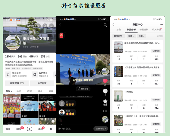Go back from the video player screen

pyautogui.click(x=60, y=25)
